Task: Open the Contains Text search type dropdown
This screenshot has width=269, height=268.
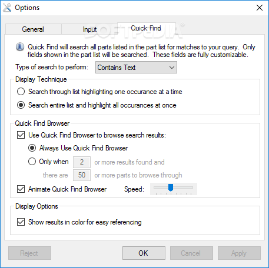Action: click(136, 68)
